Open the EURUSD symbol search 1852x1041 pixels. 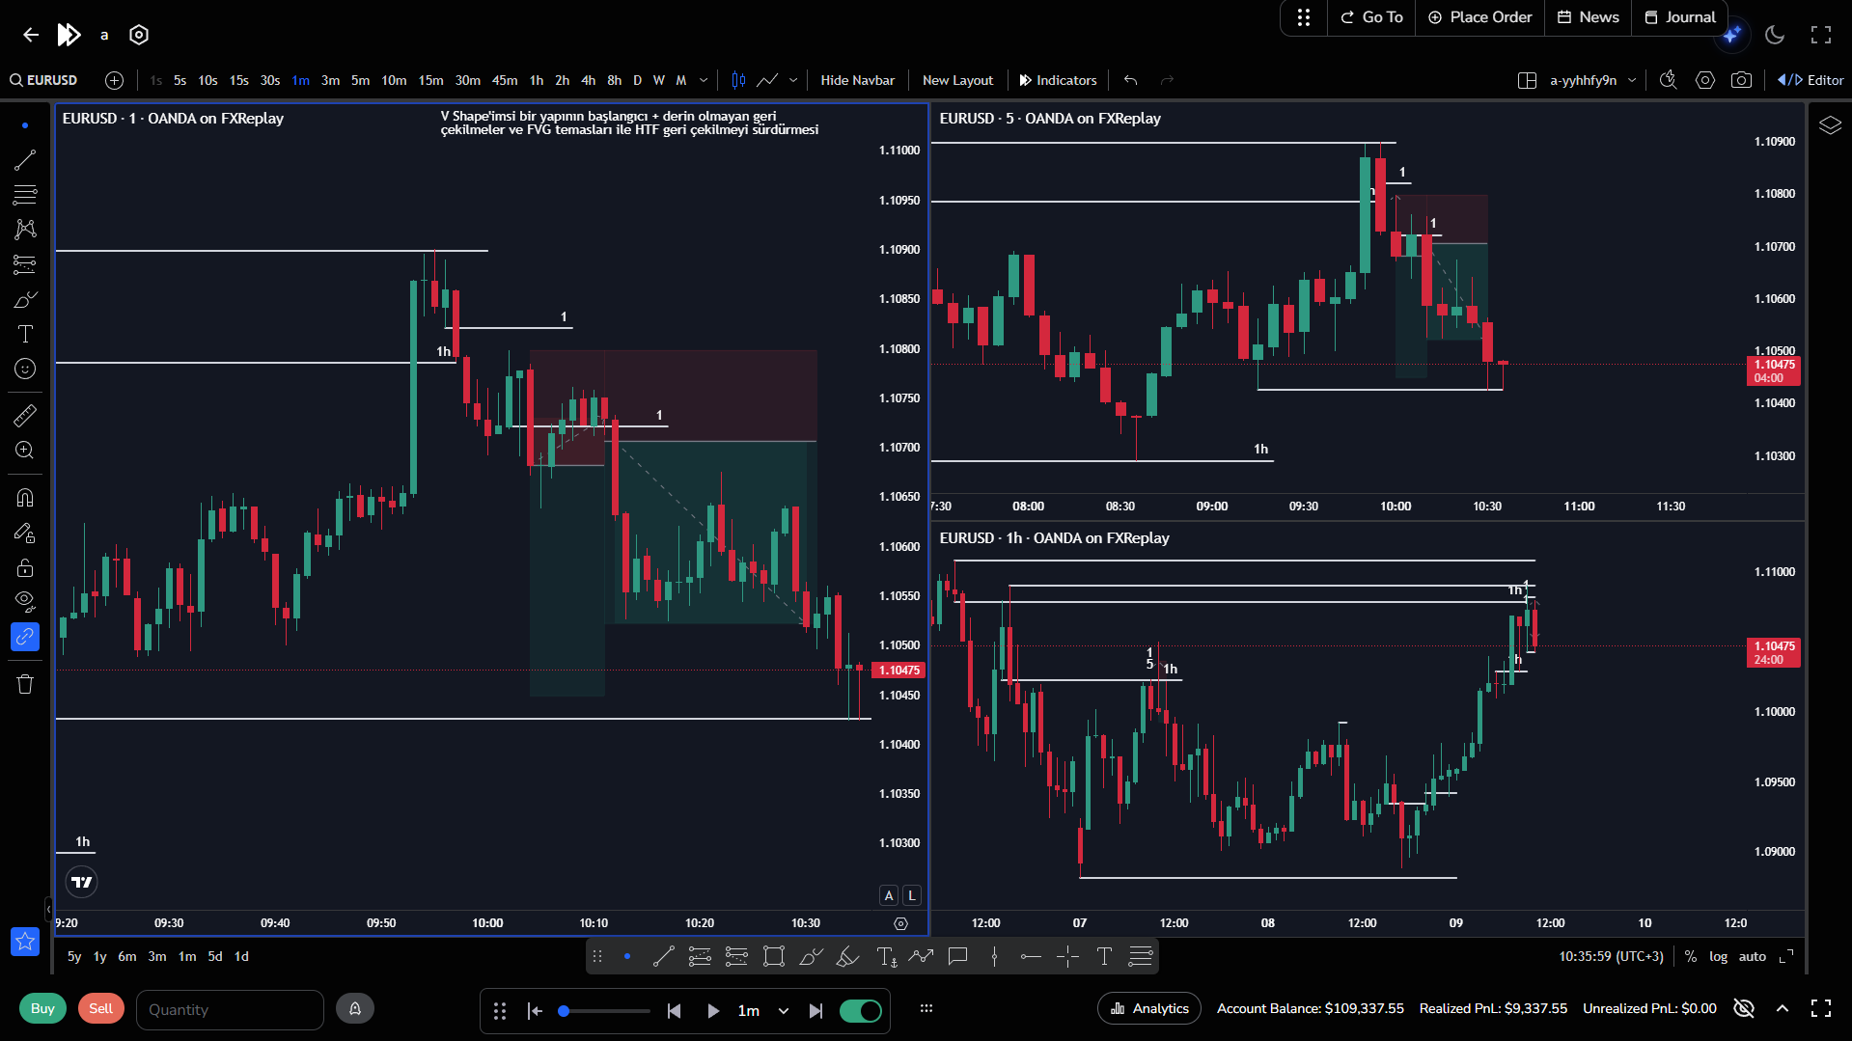point(44,80)
